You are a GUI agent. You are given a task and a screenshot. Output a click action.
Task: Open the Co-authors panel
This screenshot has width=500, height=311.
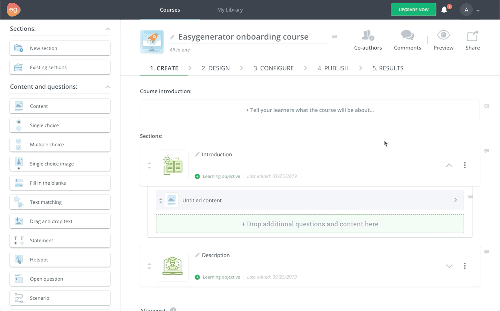coord(368,40)
